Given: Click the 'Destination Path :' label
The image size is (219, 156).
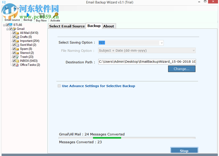Looking at the screenshot, I should (x=80, y=62).
